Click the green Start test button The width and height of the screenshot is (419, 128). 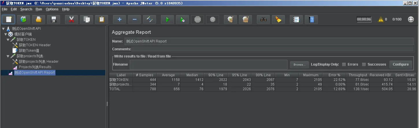[168, 20]
